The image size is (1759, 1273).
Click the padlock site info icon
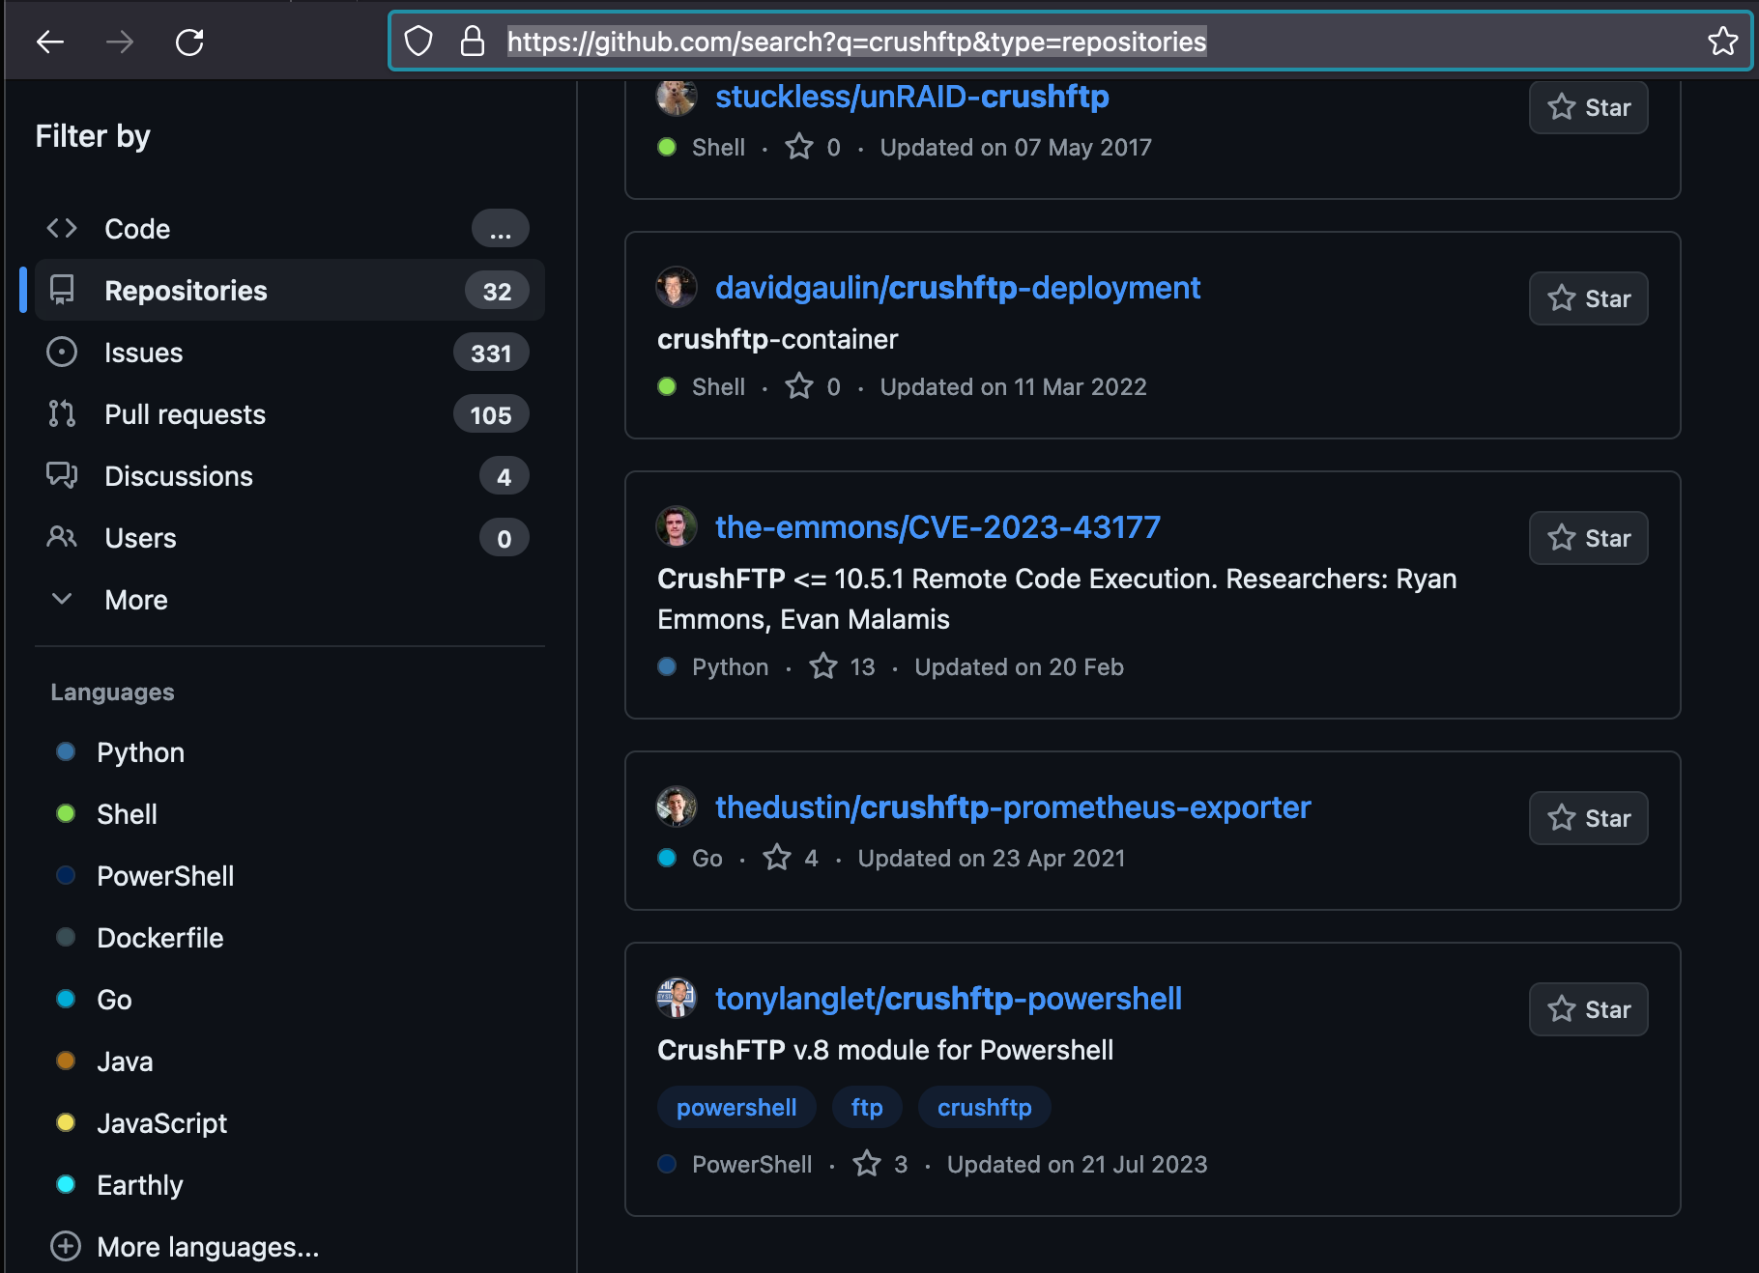pos(472,42)
